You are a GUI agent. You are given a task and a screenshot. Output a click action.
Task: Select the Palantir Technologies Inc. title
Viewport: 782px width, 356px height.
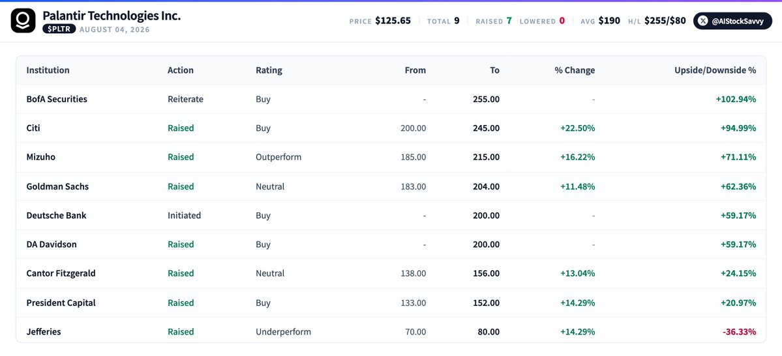[x=112, y=16]
